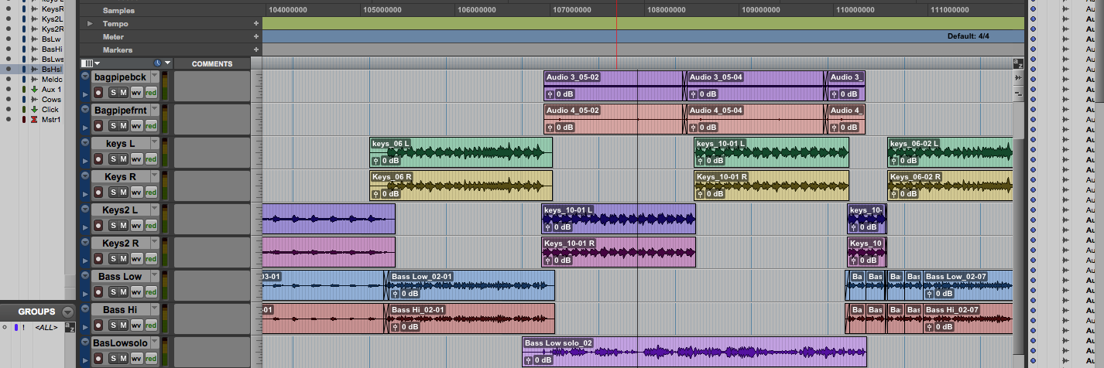Record-arm the Bass Low track

(x=98, y=292)
